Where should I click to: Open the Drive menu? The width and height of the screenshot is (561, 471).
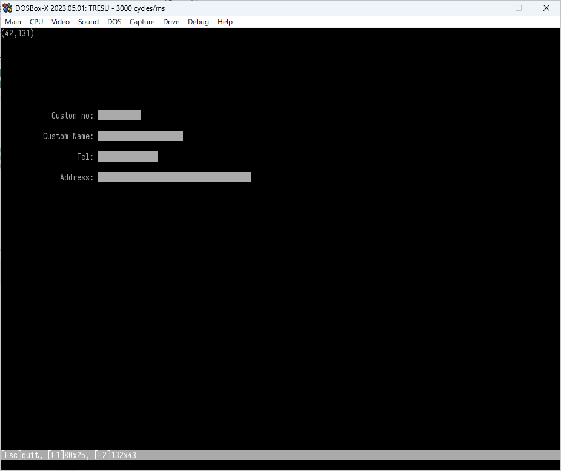(x=171, y=22)
